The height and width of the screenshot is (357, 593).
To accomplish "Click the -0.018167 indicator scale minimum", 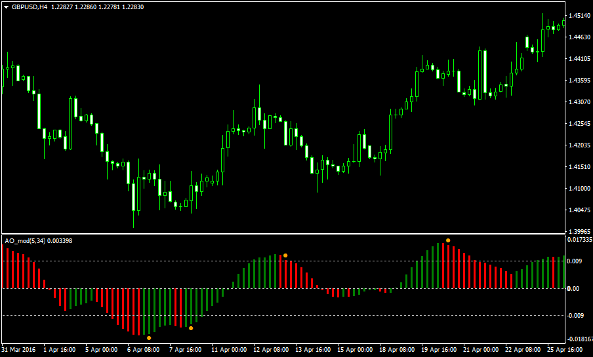I will point(580,339).
